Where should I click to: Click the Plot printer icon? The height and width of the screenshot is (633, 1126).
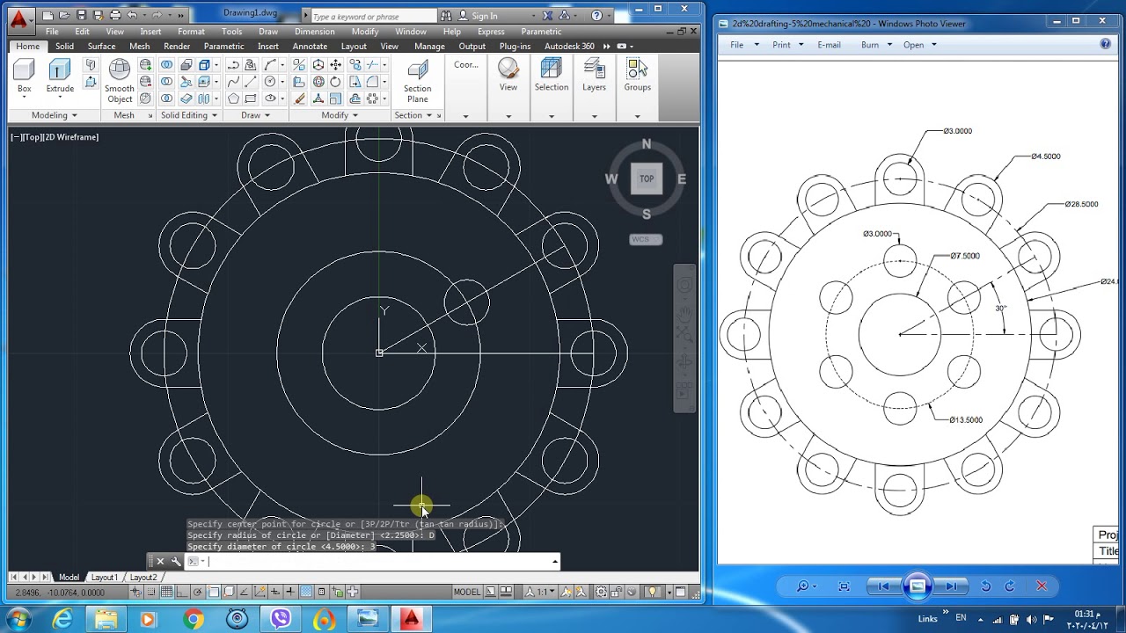pyautogui.click(x=114, y=16)
